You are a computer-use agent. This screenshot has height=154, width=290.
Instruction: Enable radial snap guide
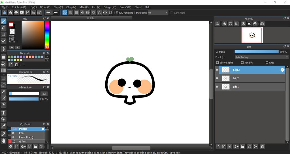tap(88, 12)
